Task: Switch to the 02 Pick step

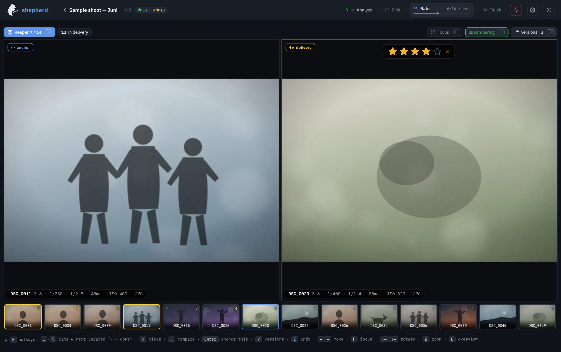Action: [392, 10]
